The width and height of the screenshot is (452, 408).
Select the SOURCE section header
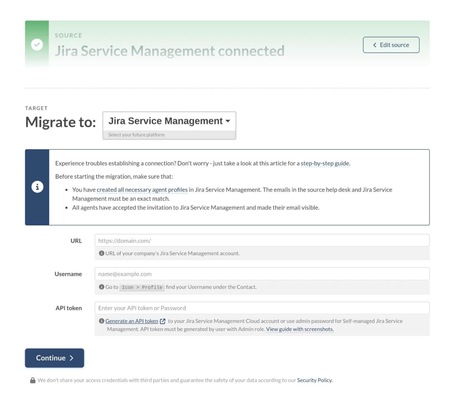[68, 35]
